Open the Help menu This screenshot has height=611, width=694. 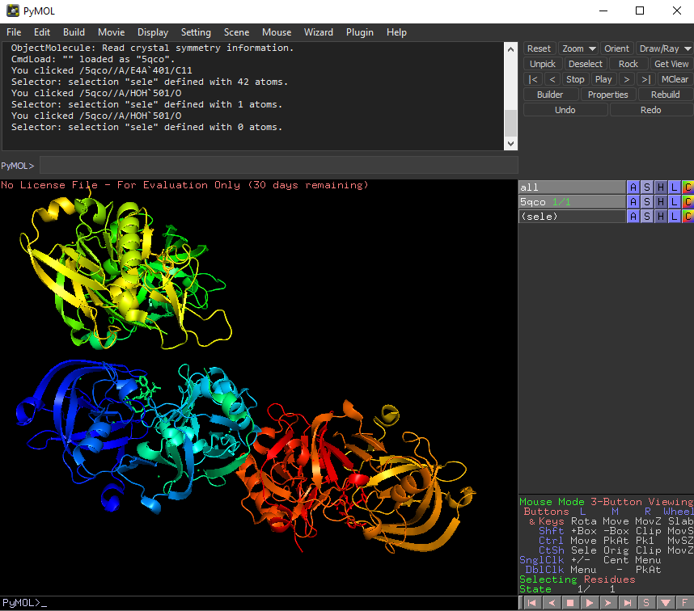click(396, 32)
